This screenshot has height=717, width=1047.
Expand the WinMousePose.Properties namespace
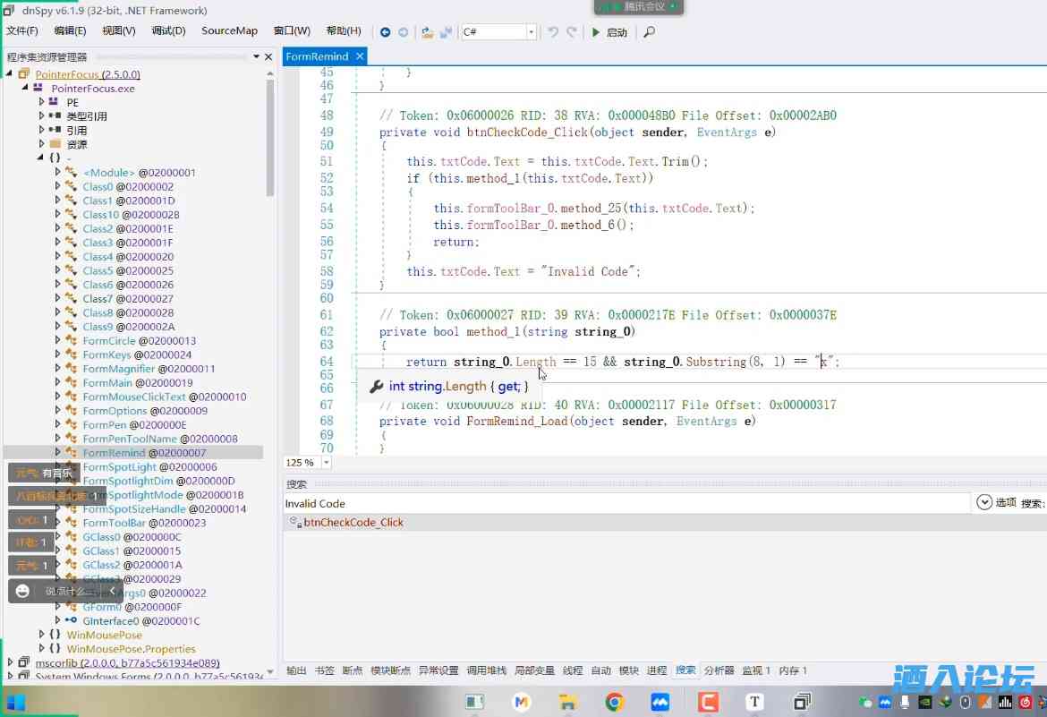(42, 648)
